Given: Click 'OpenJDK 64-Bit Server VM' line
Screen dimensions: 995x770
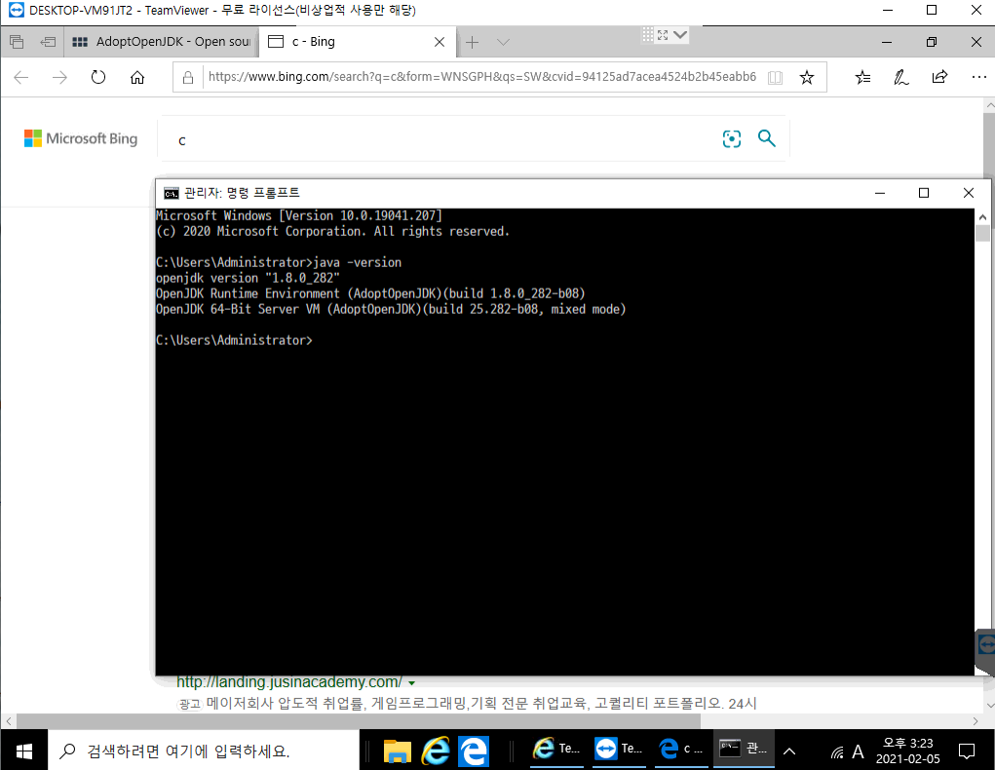Looking at the screenshot, I should 391,309.
